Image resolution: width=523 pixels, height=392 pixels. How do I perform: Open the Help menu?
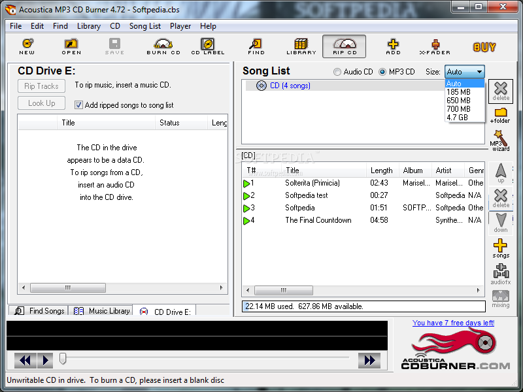click(208, 26)
